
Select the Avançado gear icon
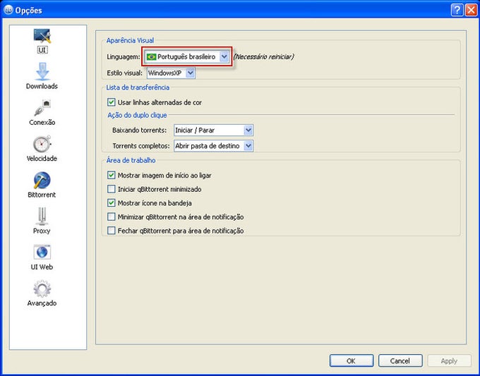click(42, 289)
